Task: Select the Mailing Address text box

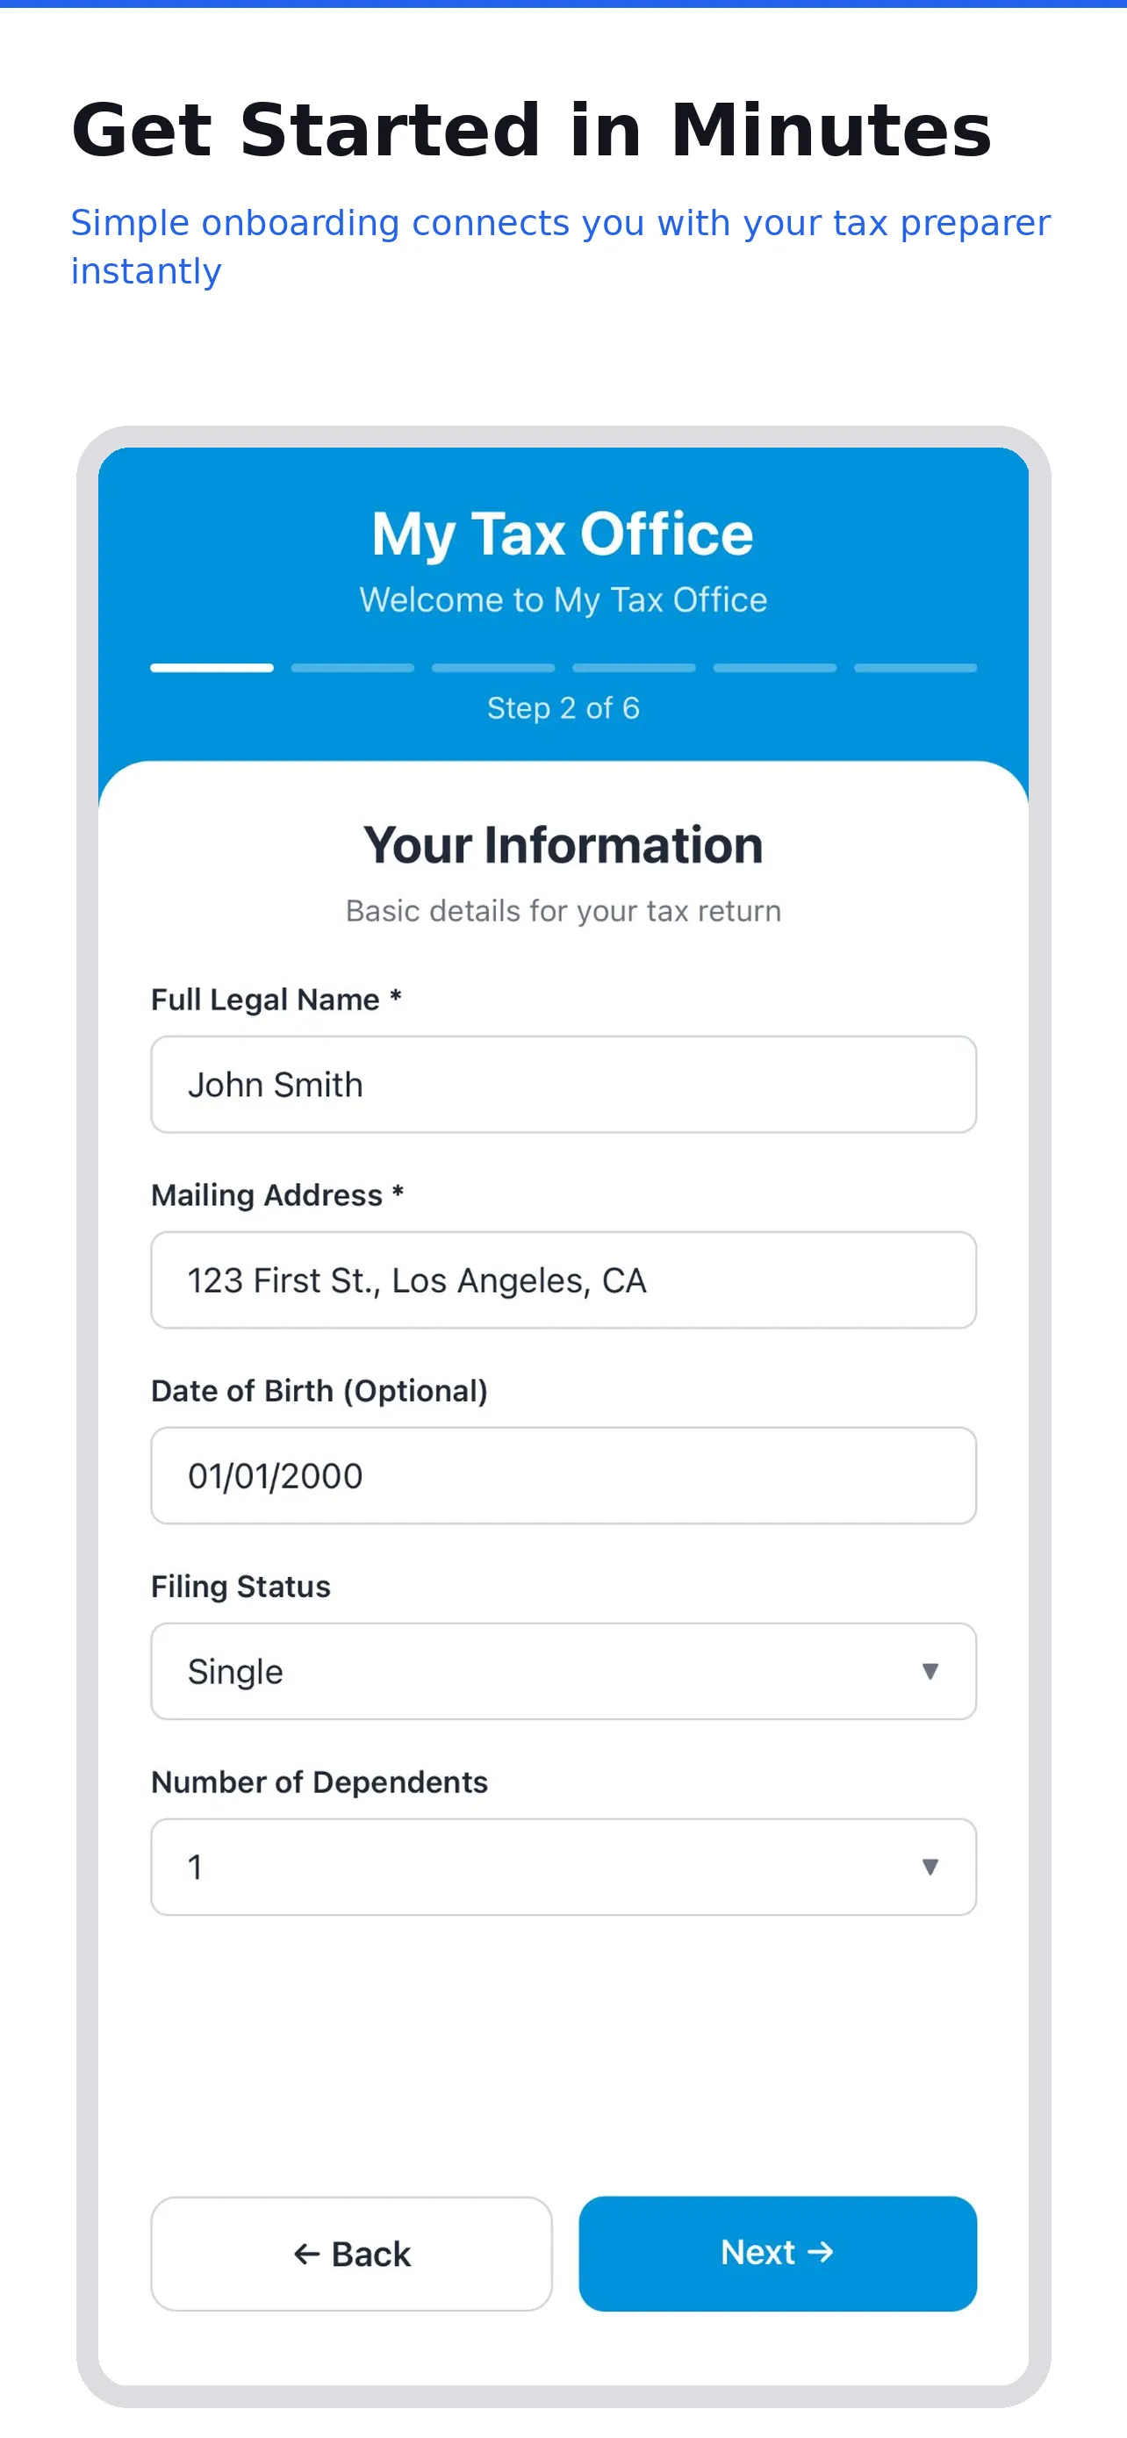Action: click(x=563, y=1280)
